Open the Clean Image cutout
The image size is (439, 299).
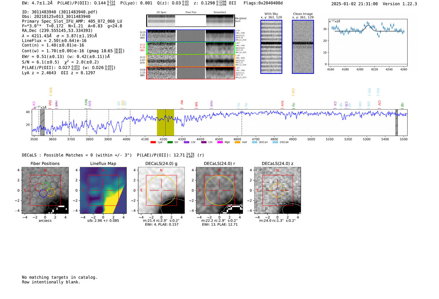click(x=303, y=47)
